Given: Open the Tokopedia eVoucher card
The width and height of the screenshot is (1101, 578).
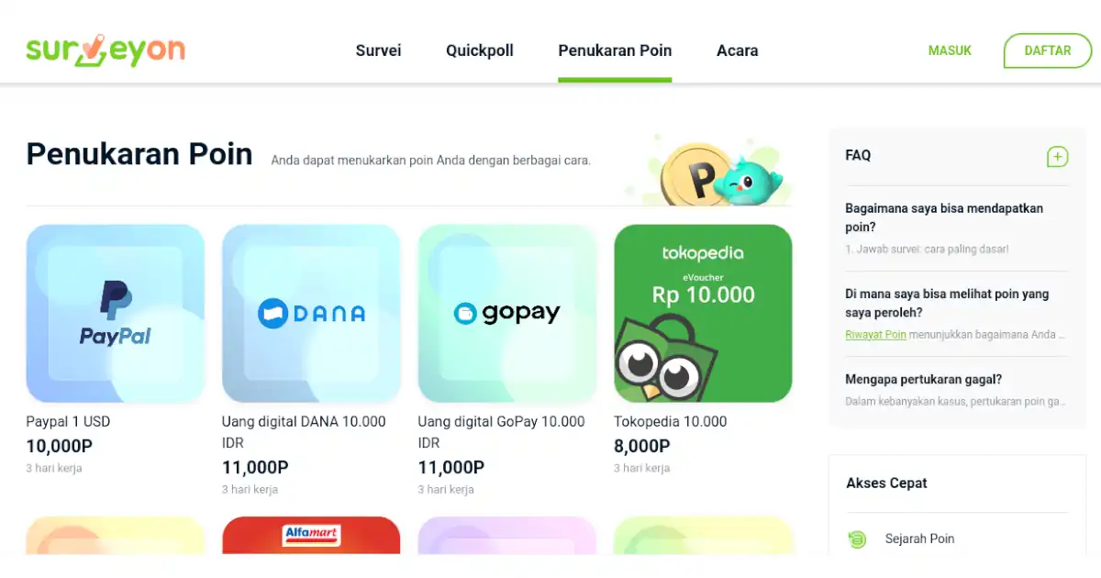Looking at the screenshot, I should pos(703,314).
